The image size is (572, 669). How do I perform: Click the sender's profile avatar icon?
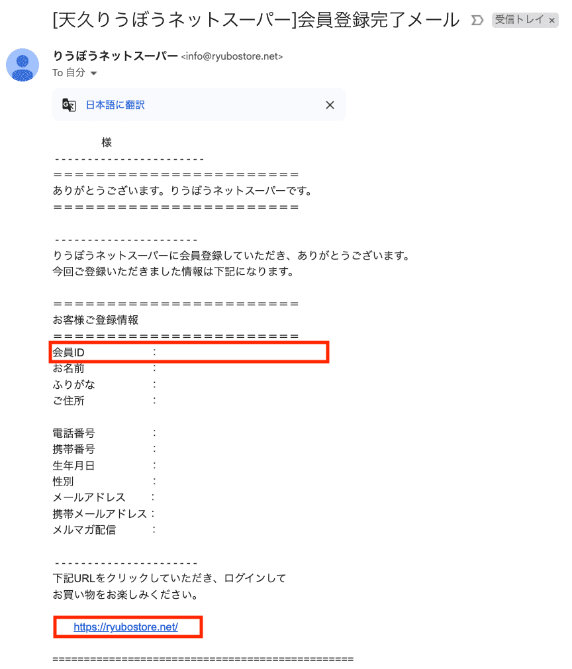click(23, 65)
